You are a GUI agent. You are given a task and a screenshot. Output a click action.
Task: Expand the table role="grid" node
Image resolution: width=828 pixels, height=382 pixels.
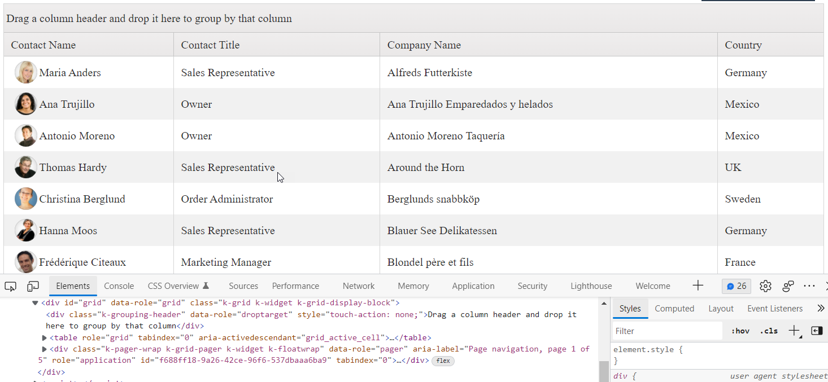tap(45, 337)
